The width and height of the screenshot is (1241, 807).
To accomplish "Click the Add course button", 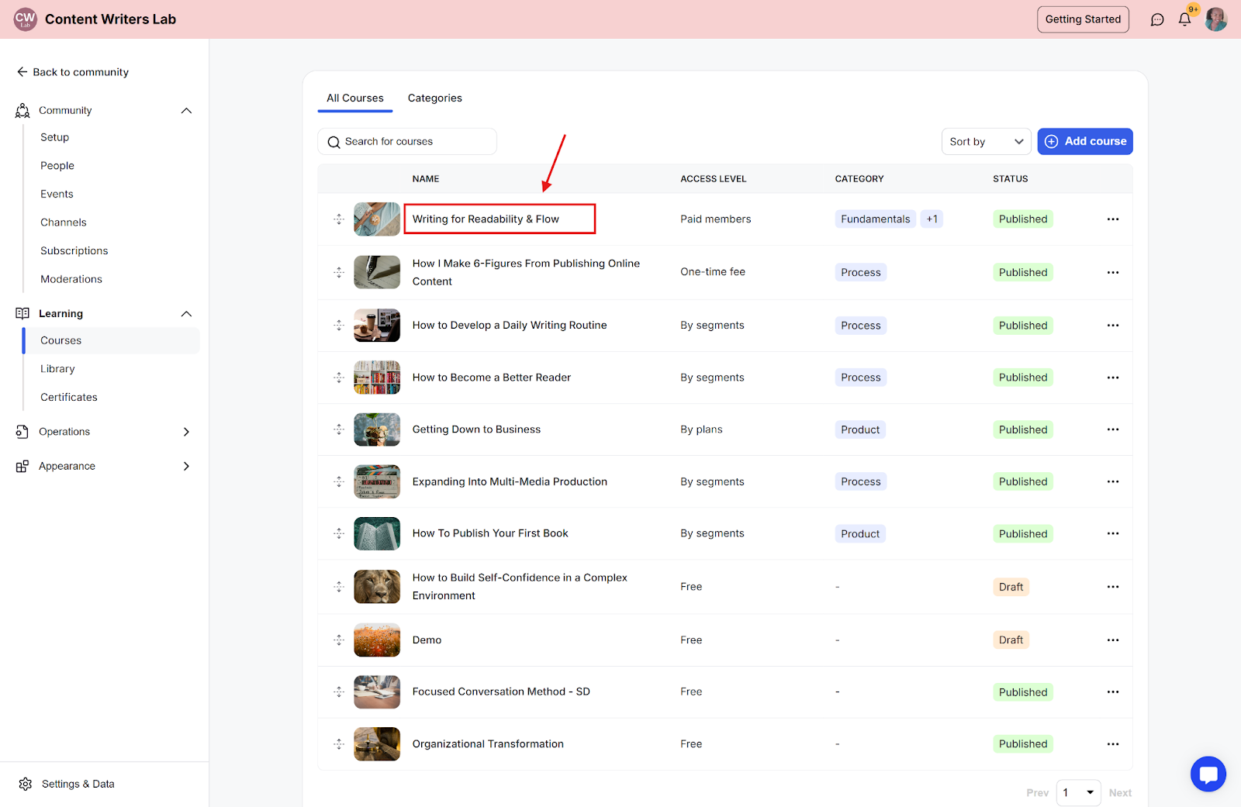I will pos(1084,142).
